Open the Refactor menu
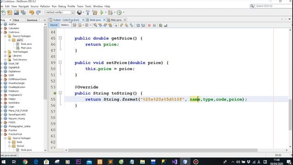Viewport: 293px width, 165px height. pyautogui.click(x=45, y=6)
